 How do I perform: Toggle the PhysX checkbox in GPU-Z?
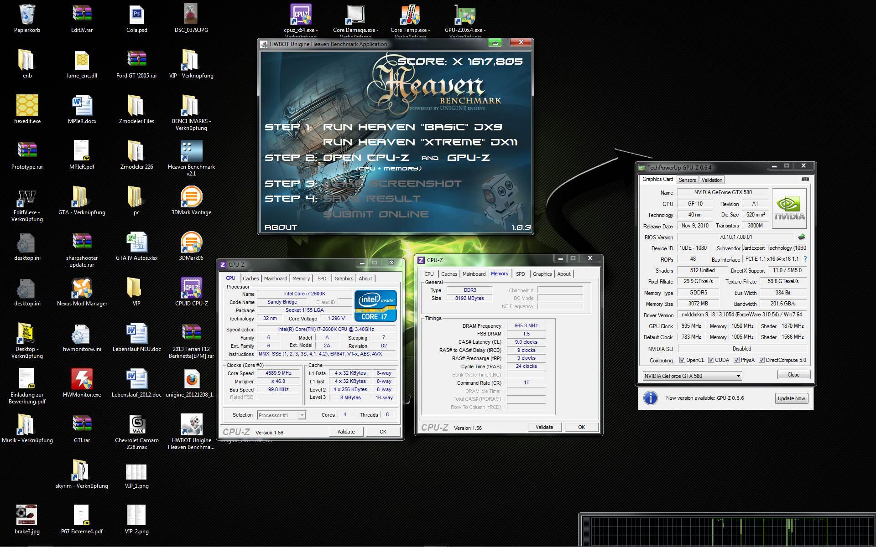pos(736,360)
